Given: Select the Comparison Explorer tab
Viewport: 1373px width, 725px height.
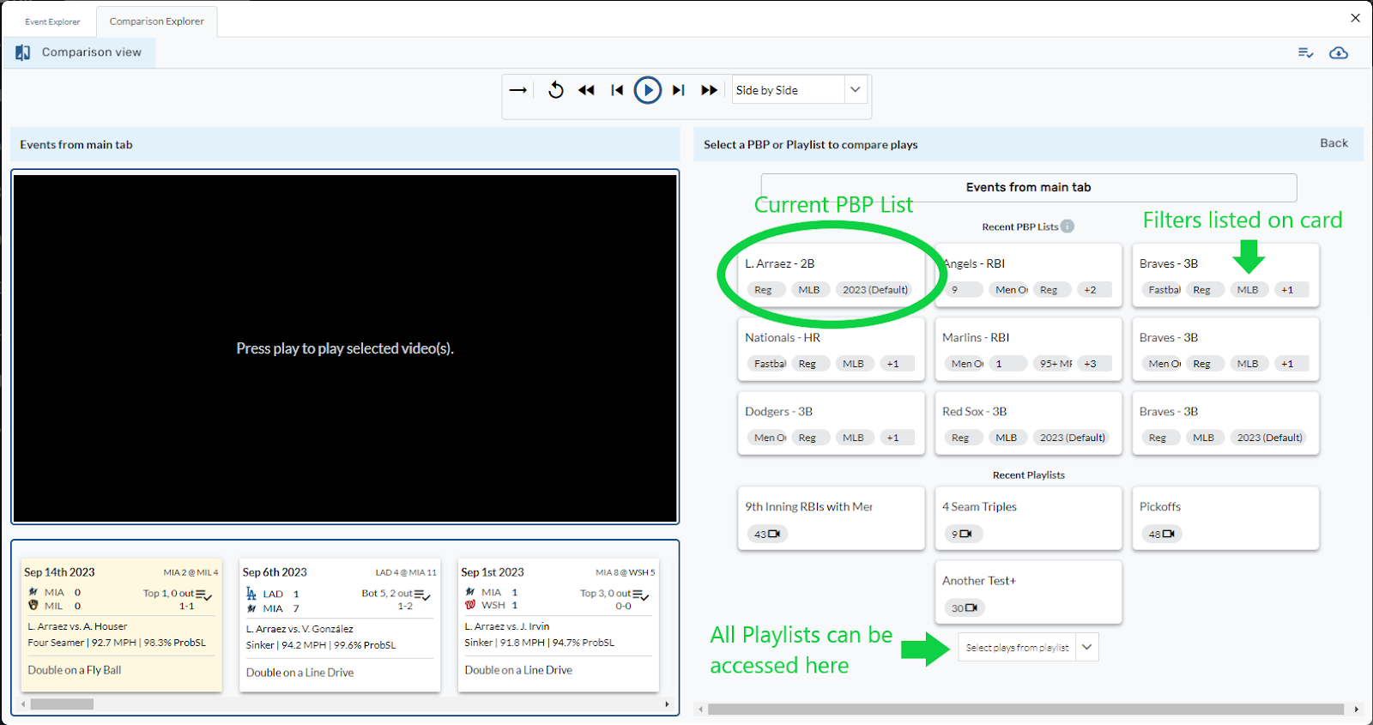Looking at the screenshot, I should (157, 21).
